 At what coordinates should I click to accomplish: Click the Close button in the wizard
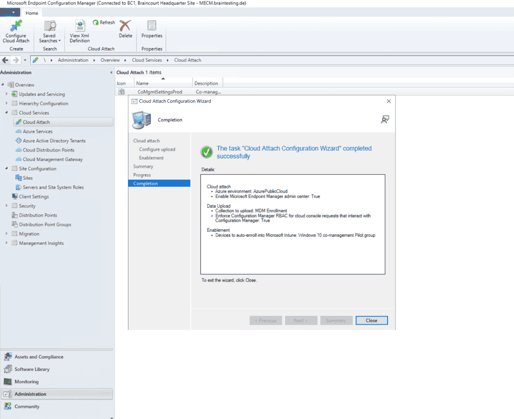tap(371, 320)
